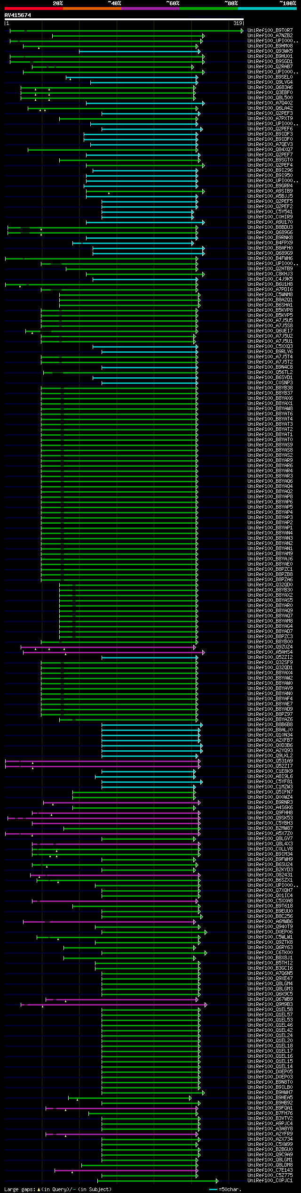The width and height of the screenshot is (301, 1193).
Task: Select hit UniRef100_B9HU01
Action: [270, 57]
